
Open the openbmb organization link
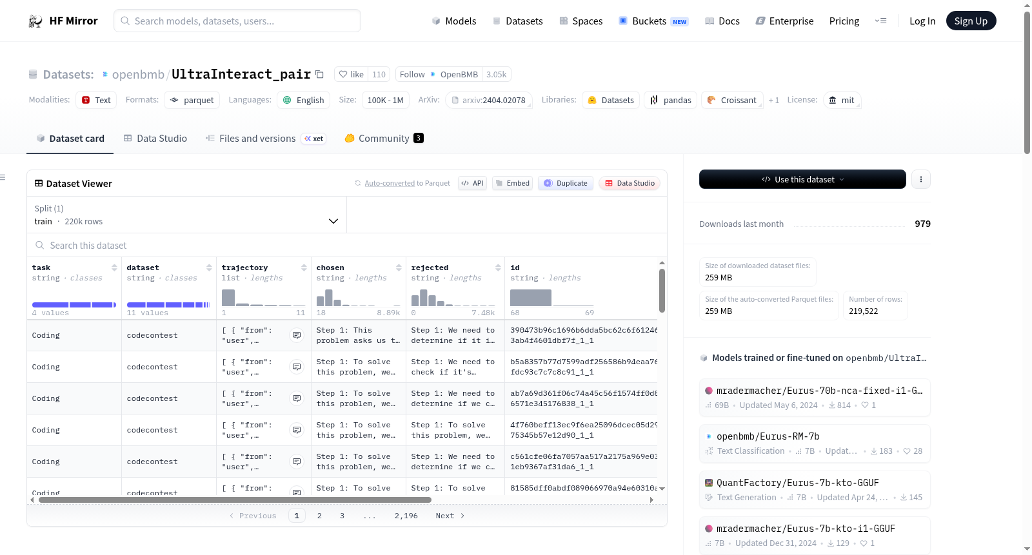click(x=138, y=74)
